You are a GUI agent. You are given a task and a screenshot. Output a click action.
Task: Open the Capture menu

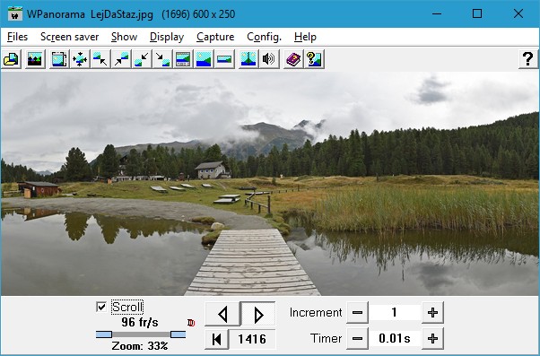[215, 37]
